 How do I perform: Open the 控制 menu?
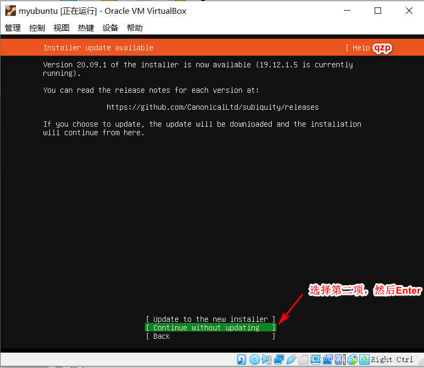tap(37, 28)
